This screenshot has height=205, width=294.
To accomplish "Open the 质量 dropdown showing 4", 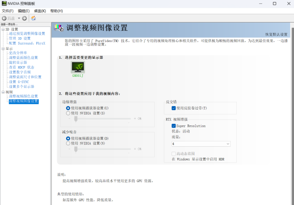I will pos(201,144).
